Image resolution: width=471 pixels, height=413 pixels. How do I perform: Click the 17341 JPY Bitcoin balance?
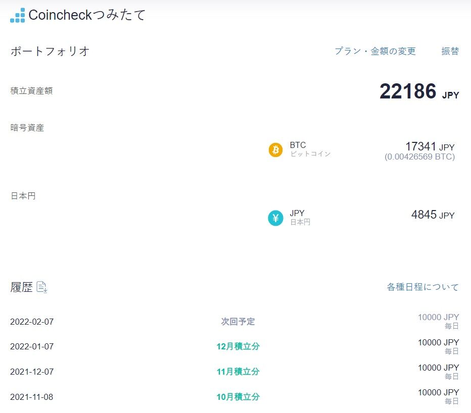[430, 146]
